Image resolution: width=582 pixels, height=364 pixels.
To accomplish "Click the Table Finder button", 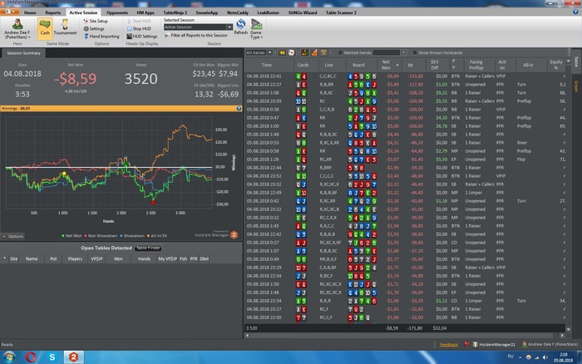I will point(149,248).
